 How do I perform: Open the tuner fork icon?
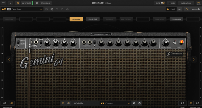10,3
